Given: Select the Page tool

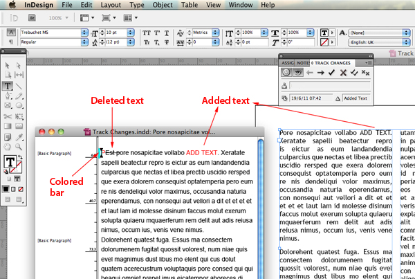Looking at the screenshot, I should (x=8, y=75).
